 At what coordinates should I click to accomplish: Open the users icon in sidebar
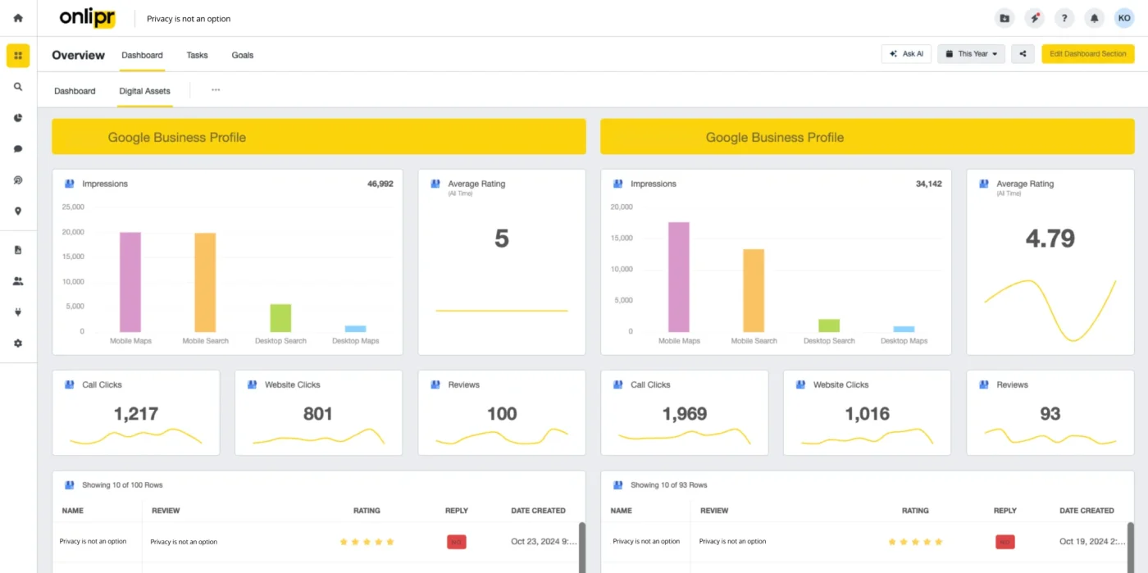pyautogui.click(x=18, y=281)
